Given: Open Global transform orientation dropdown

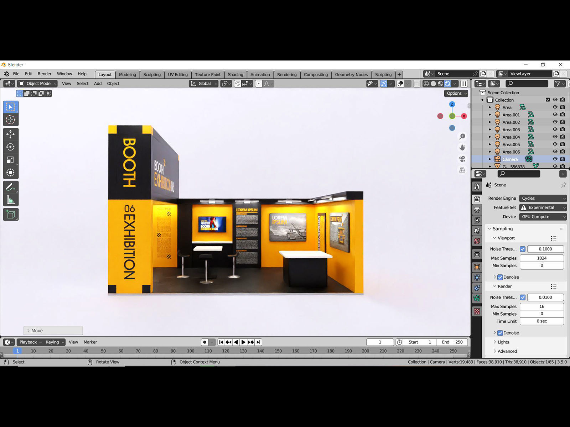Looking at the screenshot, I should pyautogui.click(x=203, y=84).
